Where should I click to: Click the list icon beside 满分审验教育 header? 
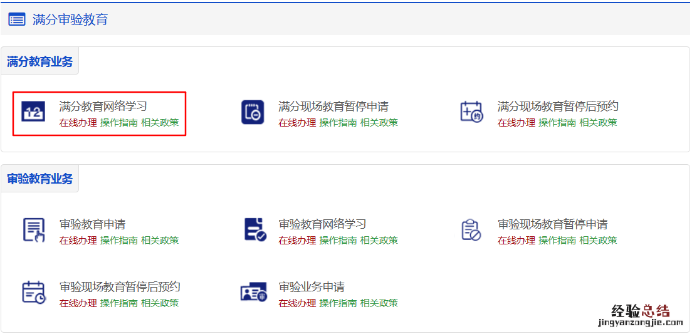(17, 20)
